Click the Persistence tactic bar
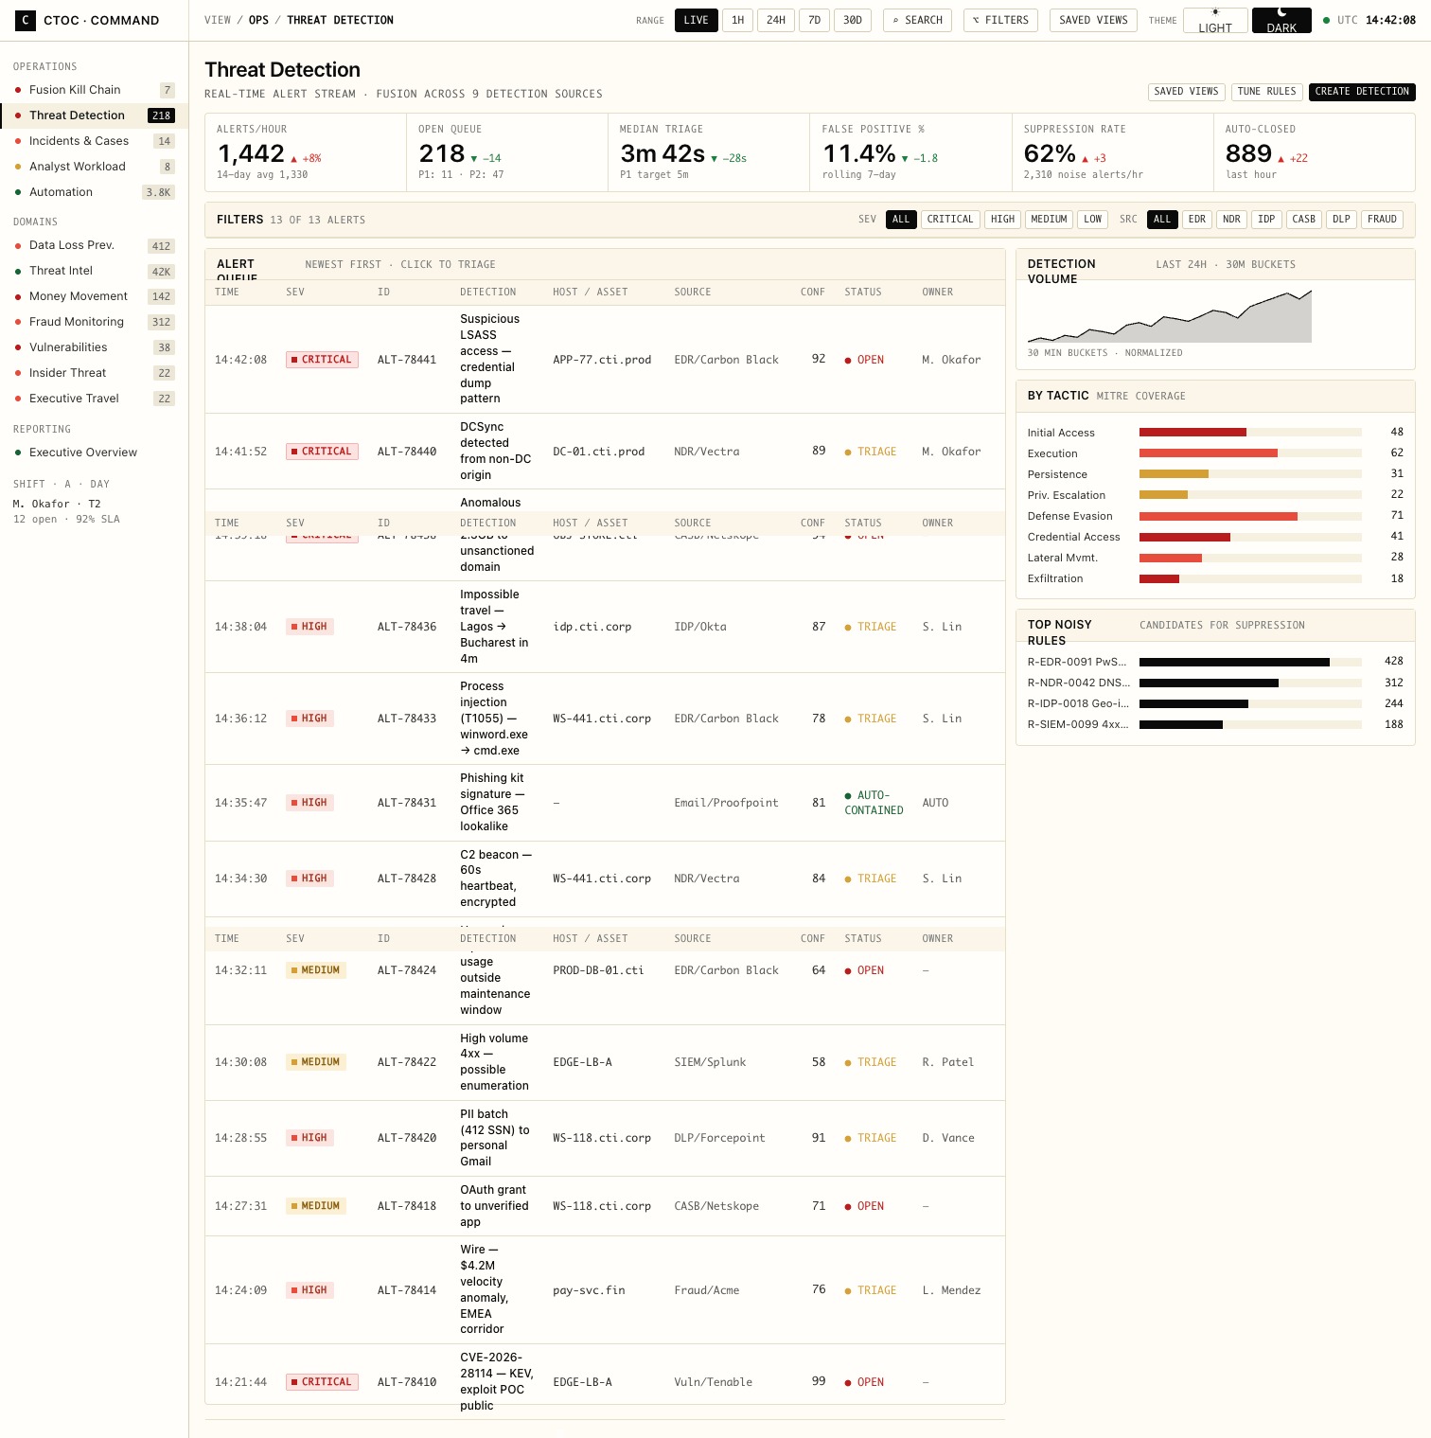 tap(1250, 474)
